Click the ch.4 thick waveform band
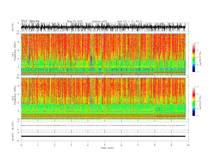This screenshot has height=163, width=212. [103, 136]
